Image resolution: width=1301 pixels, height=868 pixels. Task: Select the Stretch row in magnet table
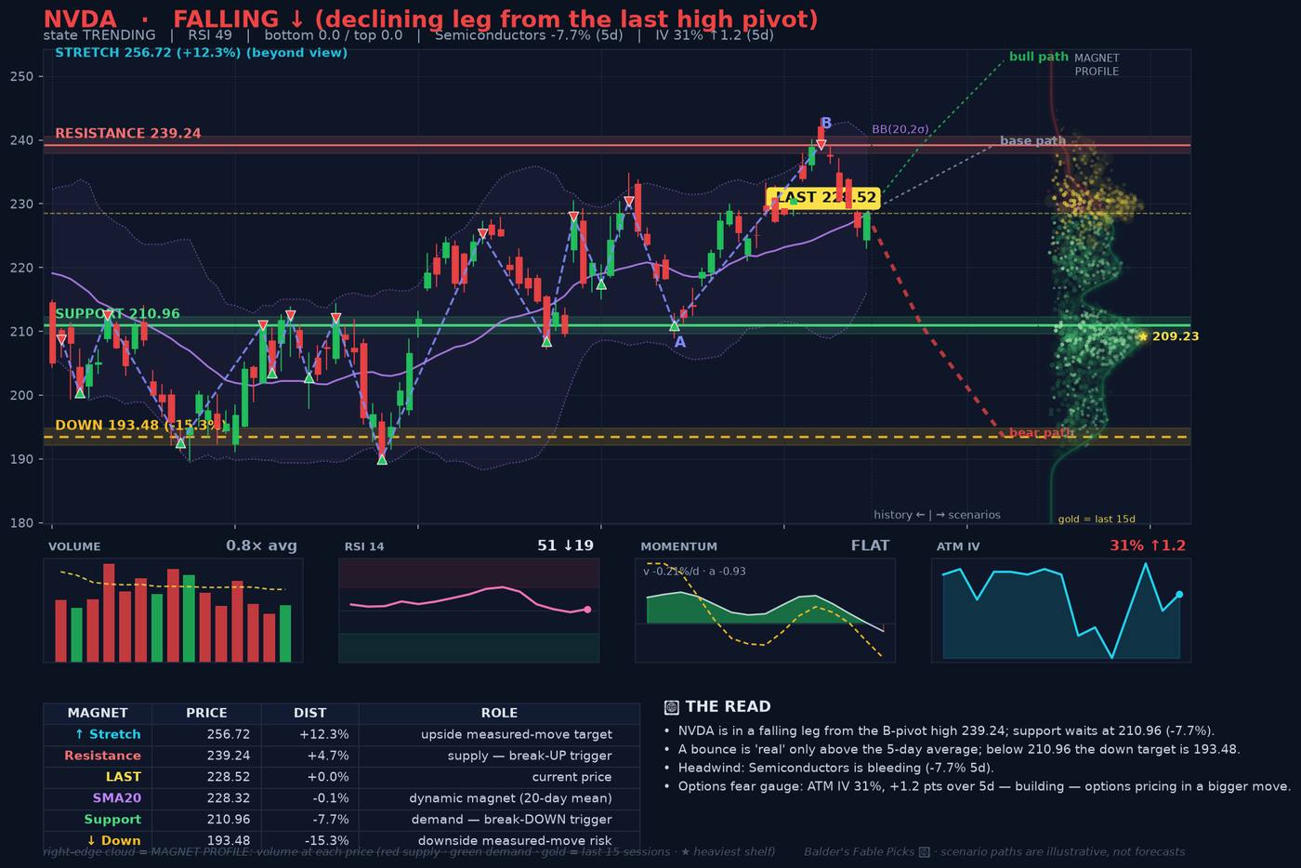coord(341,734)
